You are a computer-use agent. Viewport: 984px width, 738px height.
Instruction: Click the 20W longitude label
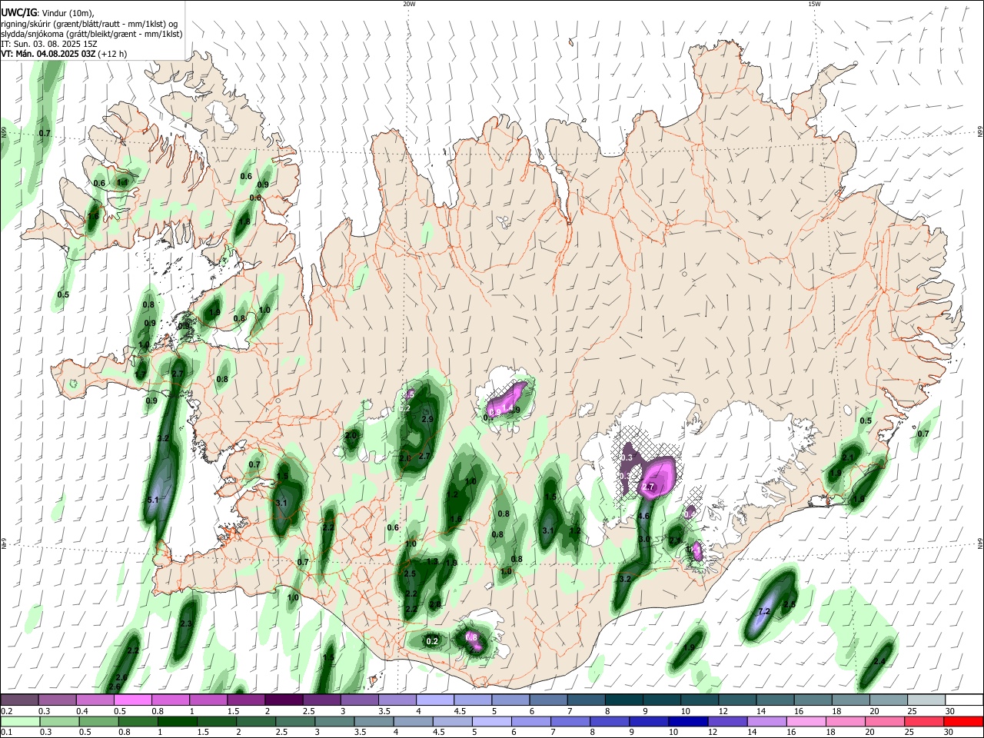pyautogui.click(x=409, y=4)
